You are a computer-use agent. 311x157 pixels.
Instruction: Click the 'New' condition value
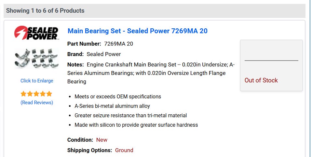(101, 140)
